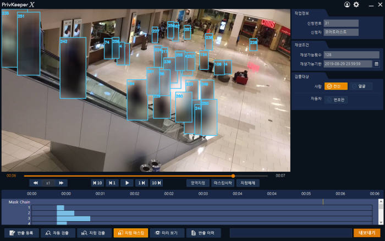
Task: Click the 재생가능횟수 field showing 128
Action: tap(351, 55)
